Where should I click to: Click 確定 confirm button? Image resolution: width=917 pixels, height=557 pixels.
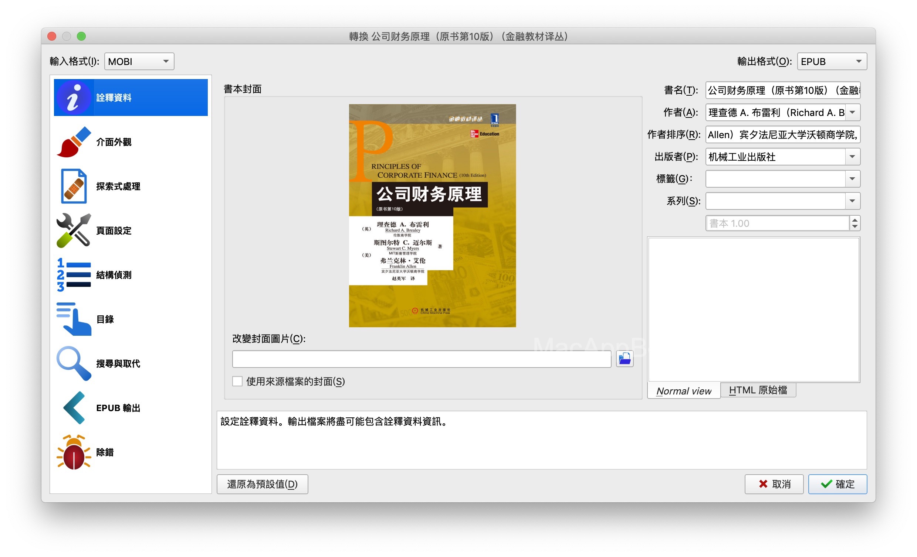838,484
